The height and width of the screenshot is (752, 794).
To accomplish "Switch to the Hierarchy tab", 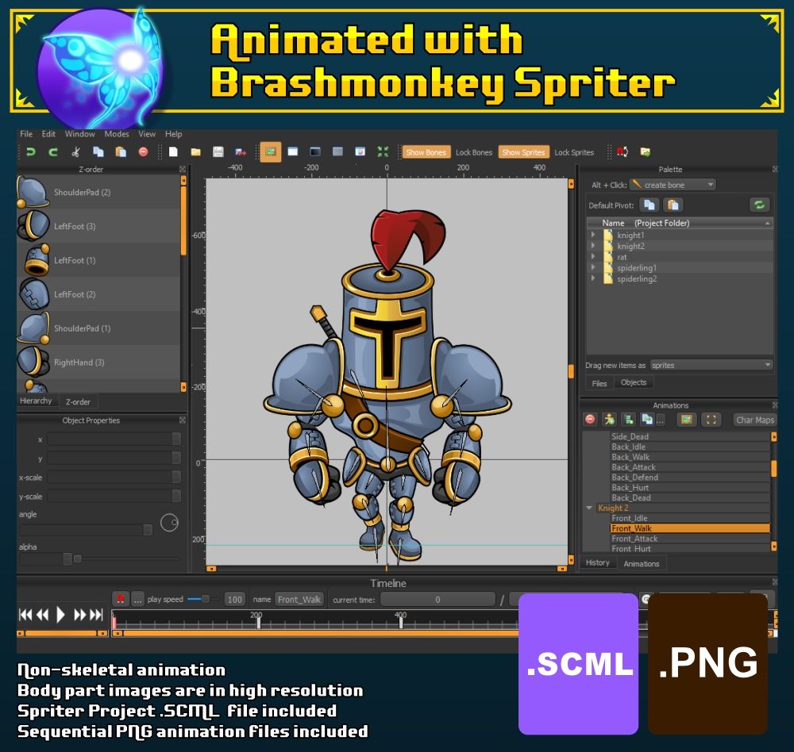I will click(x=36, y=401).
